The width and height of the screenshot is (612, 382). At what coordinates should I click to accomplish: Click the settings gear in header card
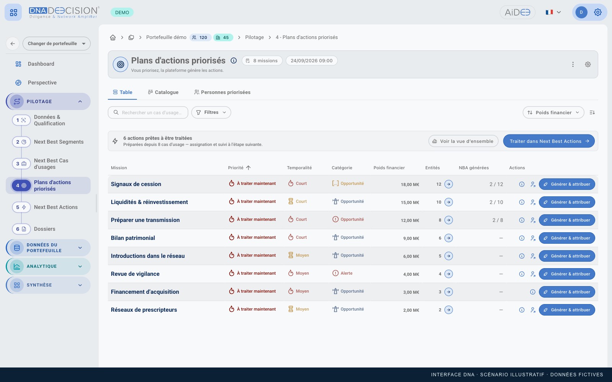point(588,65)
